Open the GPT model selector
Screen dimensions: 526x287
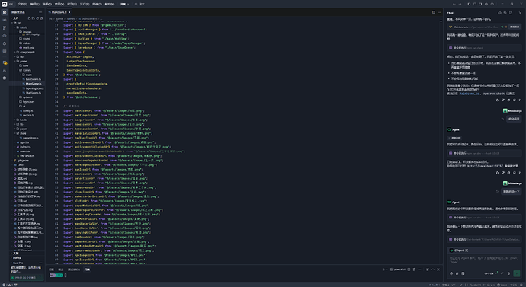(x=491, y=273)
